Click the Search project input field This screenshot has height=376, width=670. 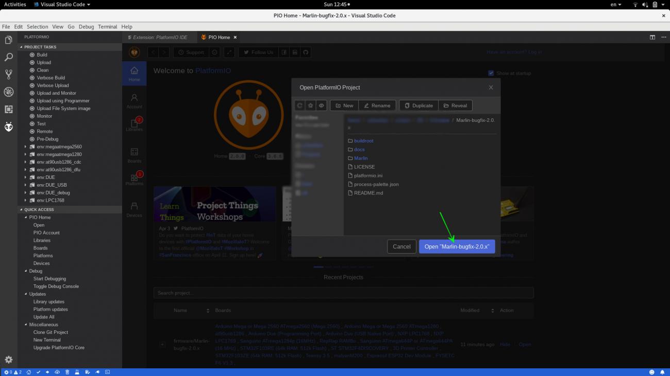tap(343, 293)
